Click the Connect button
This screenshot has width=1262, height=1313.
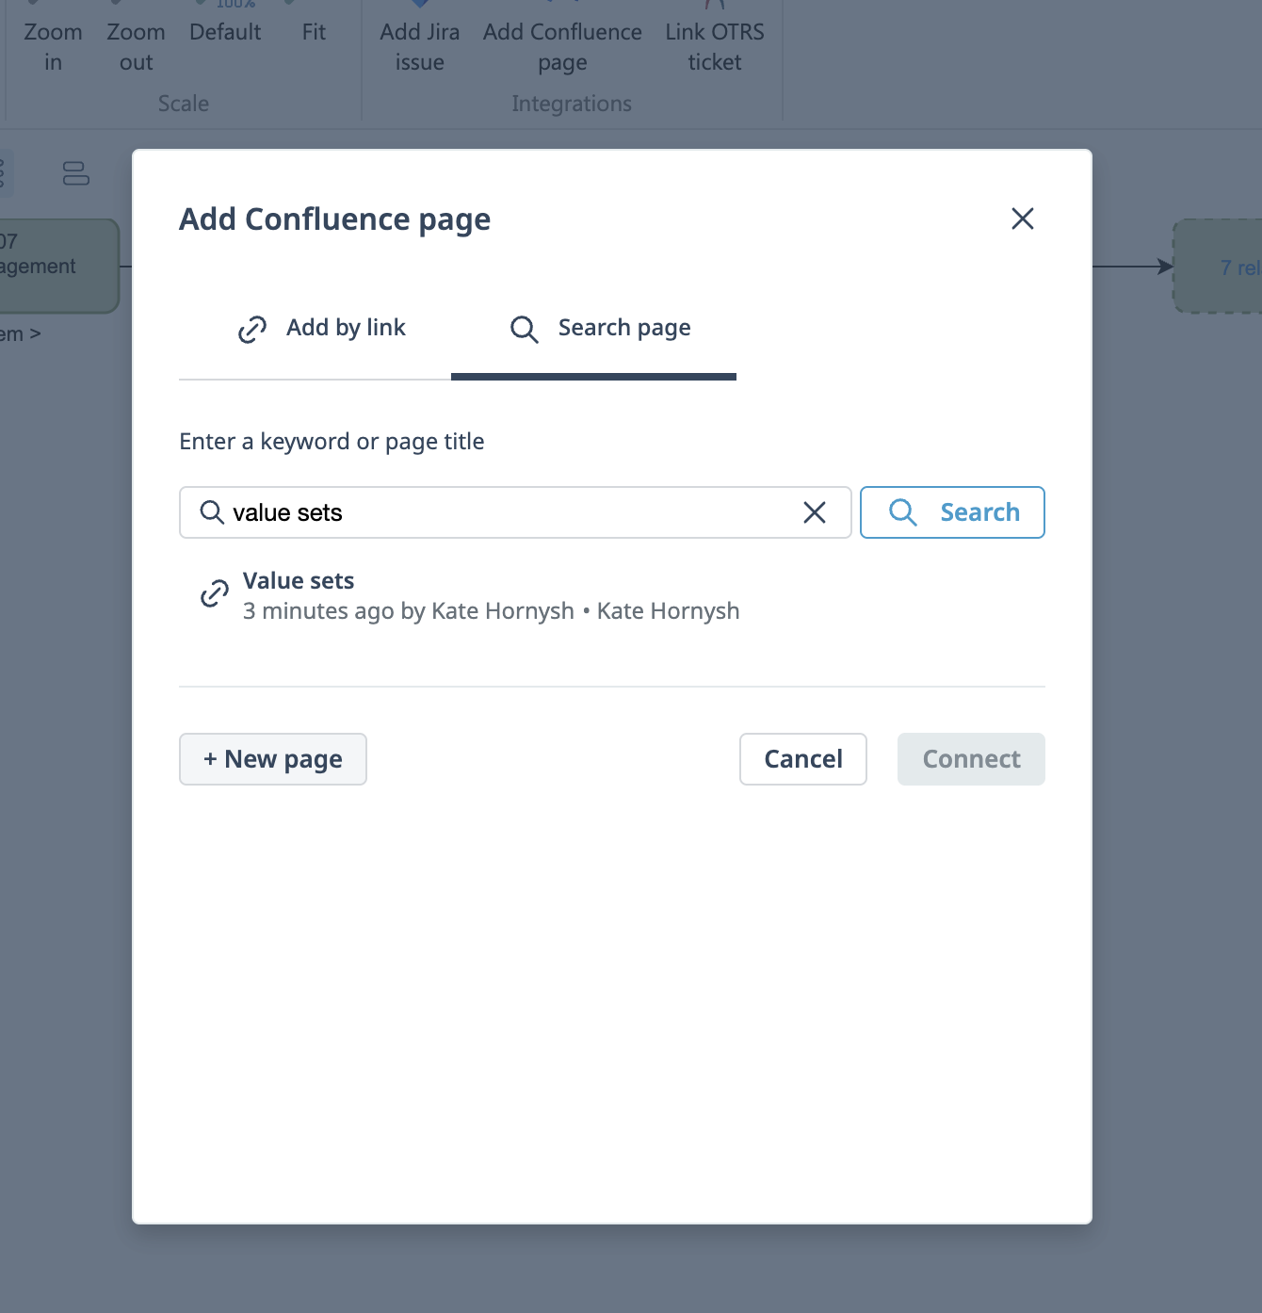971,759
